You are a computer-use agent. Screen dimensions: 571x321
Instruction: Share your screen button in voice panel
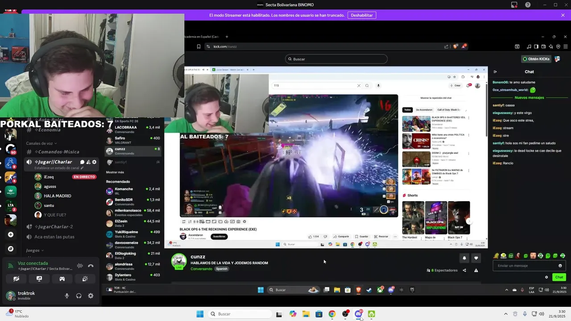coord(39,279)
